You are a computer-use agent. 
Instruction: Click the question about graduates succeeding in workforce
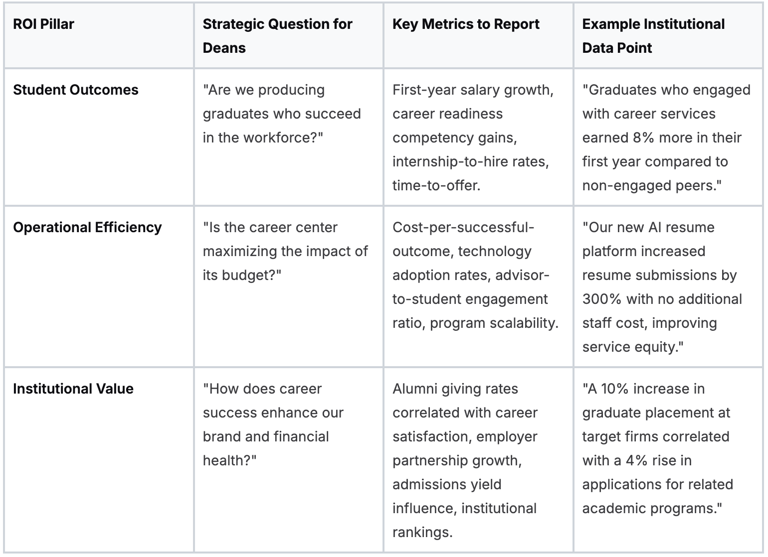(x=281, y=114)
